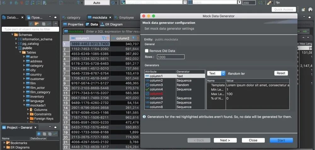This screenshot has height=150, width=315.
Task: Collapse the Schemas tree node
Action: click(x=12, y=35)
